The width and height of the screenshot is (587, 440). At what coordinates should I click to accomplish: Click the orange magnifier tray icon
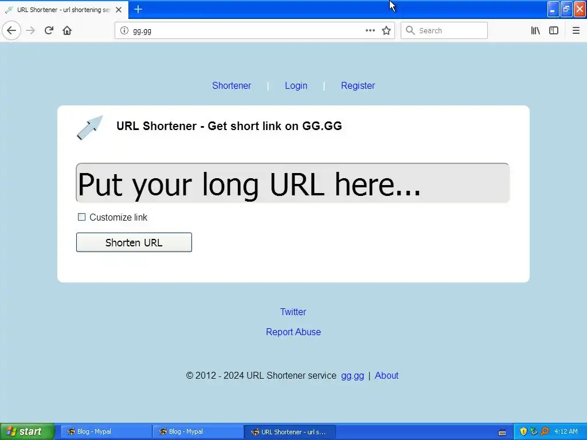(x=545, y=431)
